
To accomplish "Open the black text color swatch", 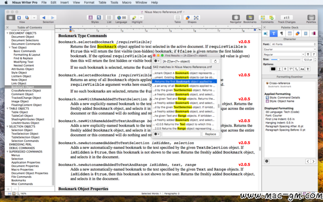I will [273, 69].
